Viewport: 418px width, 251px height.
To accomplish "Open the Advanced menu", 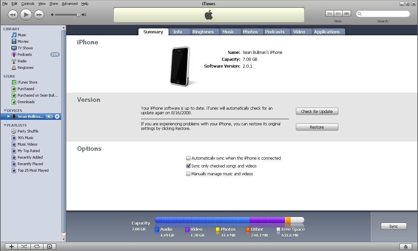I will click(x=70, y=4).
